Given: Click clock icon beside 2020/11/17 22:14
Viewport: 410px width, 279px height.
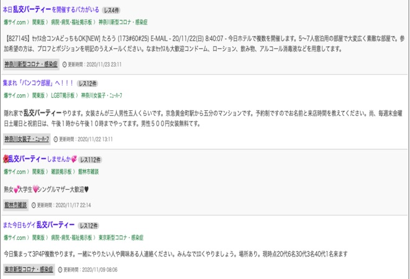Looking at the screenshot, I should click(34, 205).
